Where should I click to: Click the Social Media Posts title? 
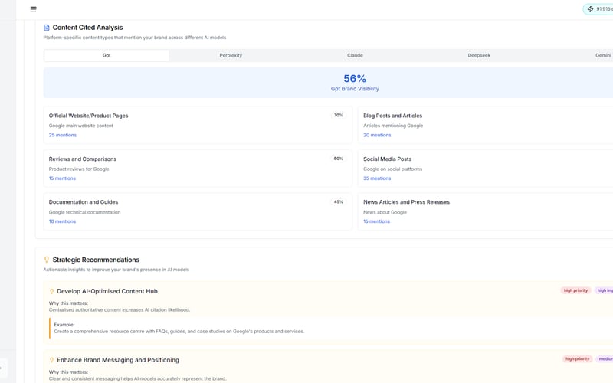[x=388, y=159]
